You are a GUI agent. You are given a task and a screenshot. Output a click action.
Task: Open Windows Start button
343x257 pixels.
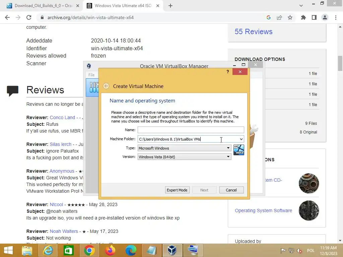click(x=8, y=250)
